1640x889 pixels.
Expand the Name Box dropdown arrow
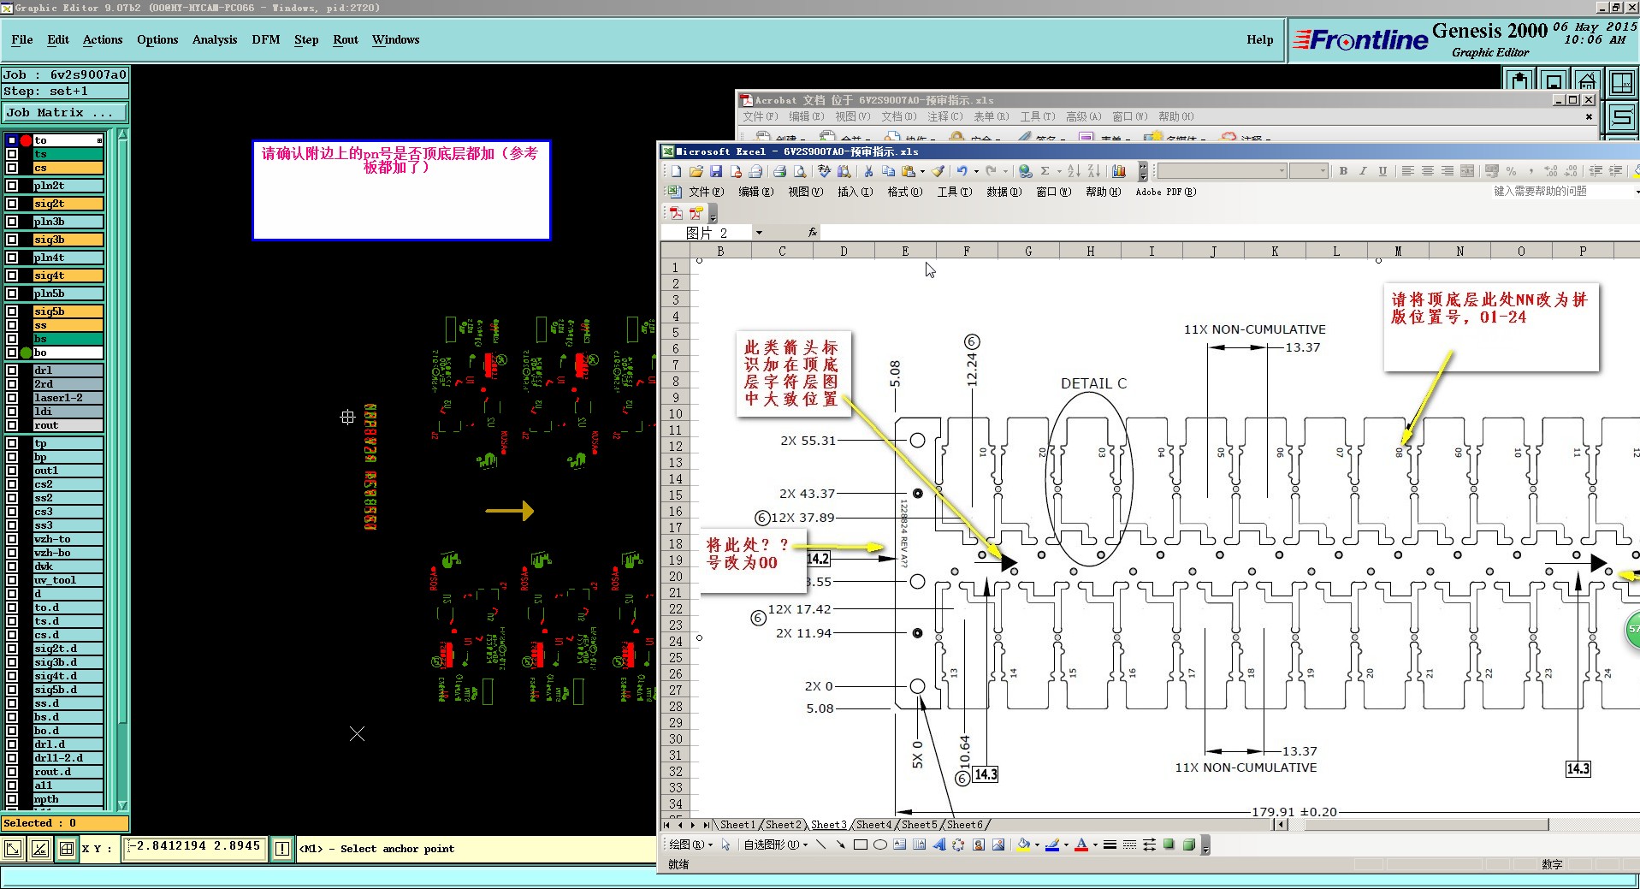pos(759,233)
